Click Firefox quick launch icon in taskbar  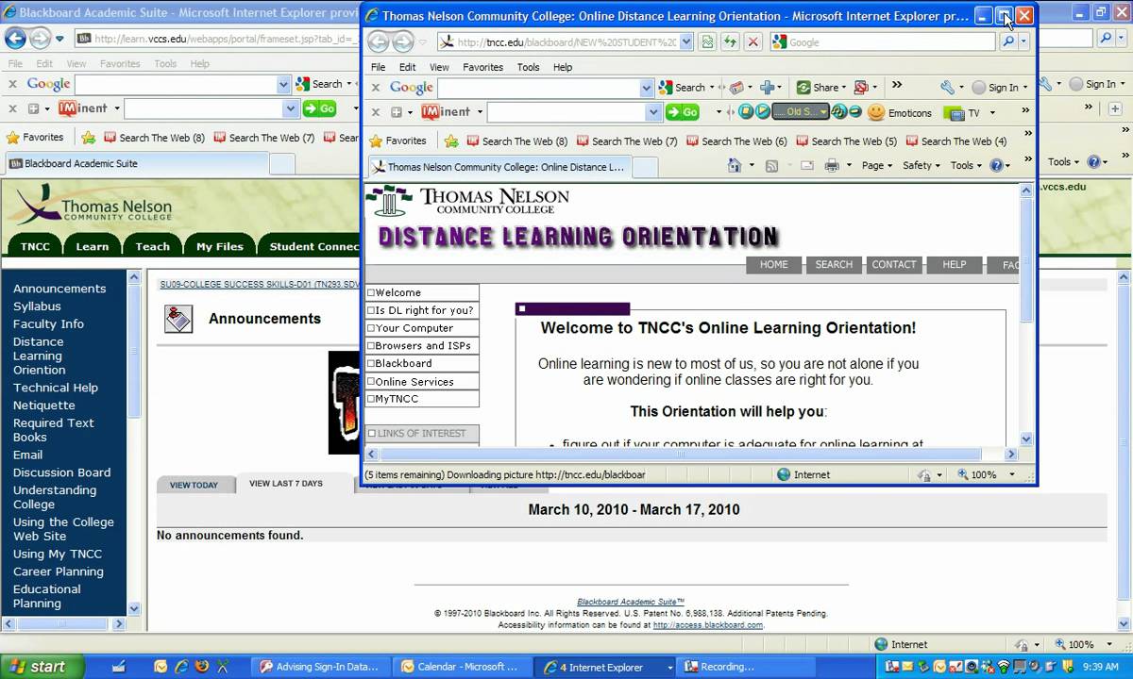(x=202, y=666)
